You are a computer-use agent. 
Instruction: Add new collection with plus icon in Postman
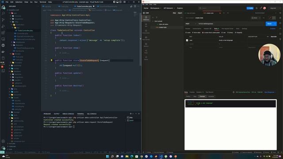[153, 18]
